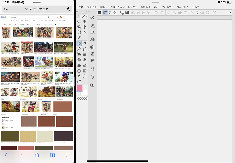
Task: Select transparent checkered color swatch
Action: [x=82, y=98]
